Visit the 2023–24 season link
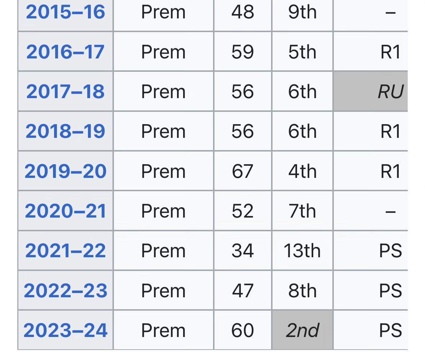The image size is (425, 359). (x=66, y=330)
